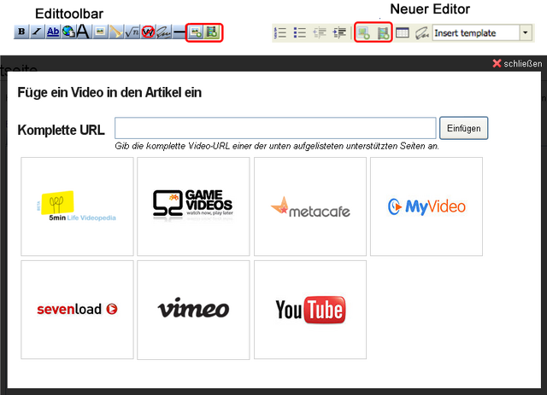Click the Einfügen button
Image resolution: width=547 pixels, height=395 pixels.
[x=463, y=128]
